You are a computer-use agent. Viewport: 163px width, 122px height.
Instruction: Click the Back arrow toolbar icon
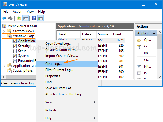[x=4, y=18]
